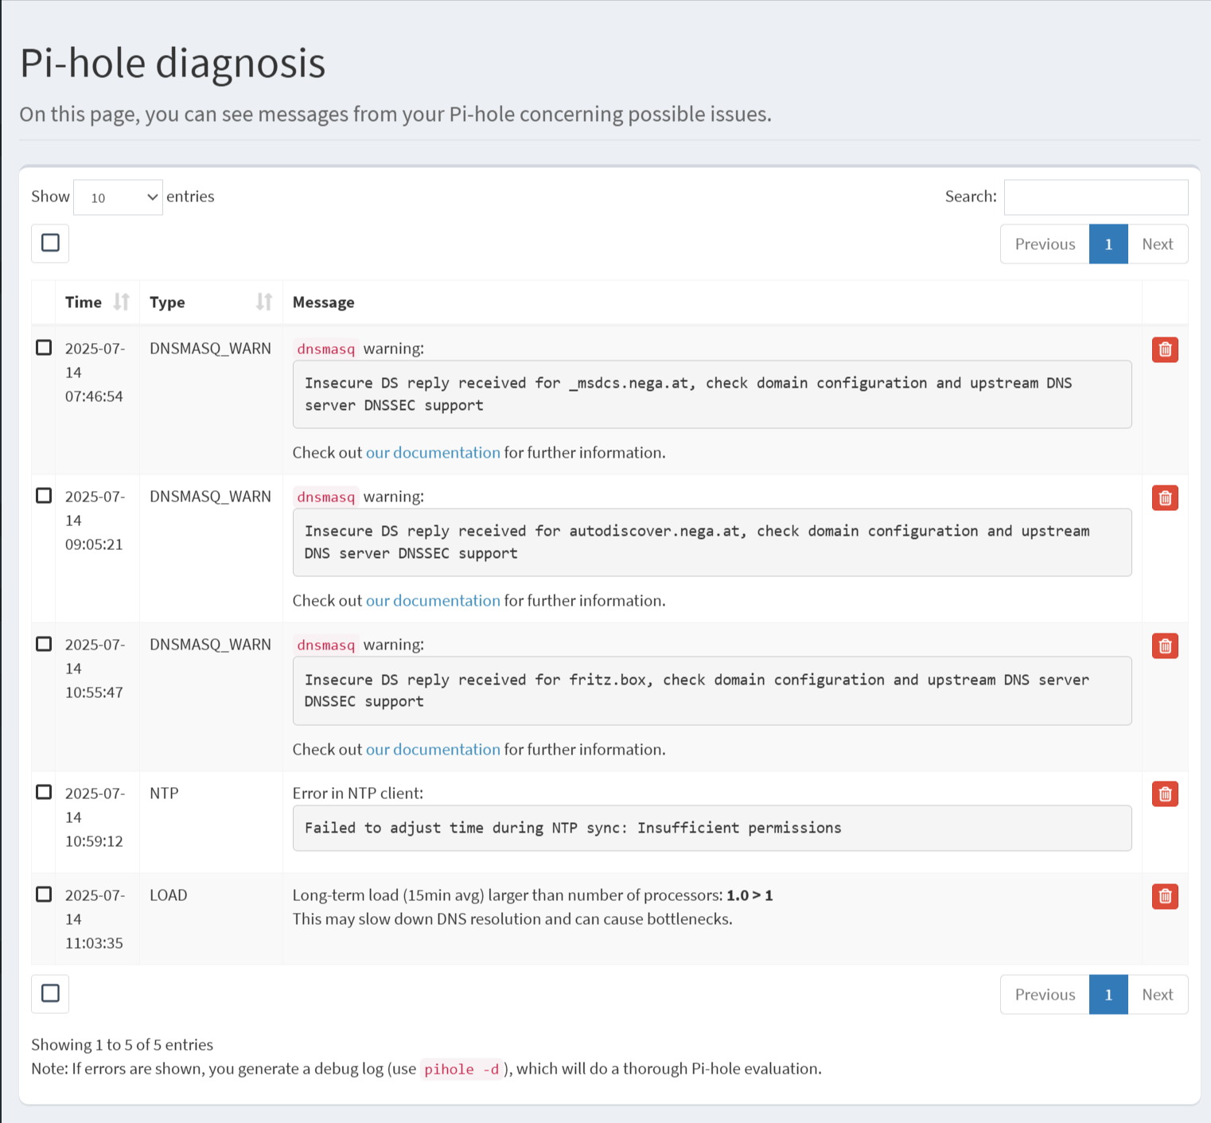Sort messages by Type column
This screenshot has height=1123, width=1211.
coord(210,302)
